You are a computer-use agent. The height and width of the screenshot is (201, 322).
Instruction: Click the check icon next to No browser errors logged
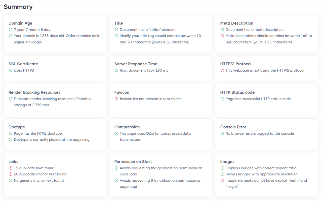(x=222, y=133)
